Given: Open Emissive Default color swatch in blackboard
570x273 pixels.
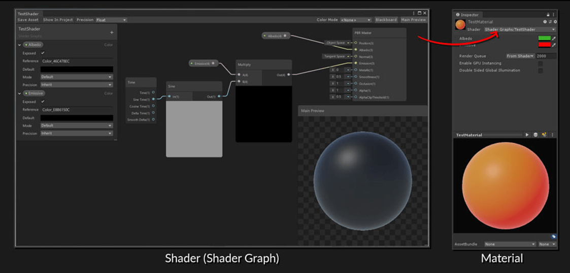Looking at the screenshot, I should pyautogui.click(x=77, y=118).
